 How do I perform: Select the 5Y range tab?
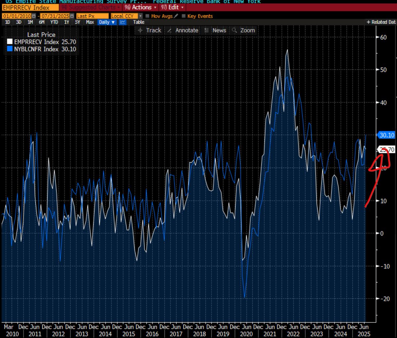point(77,22)
